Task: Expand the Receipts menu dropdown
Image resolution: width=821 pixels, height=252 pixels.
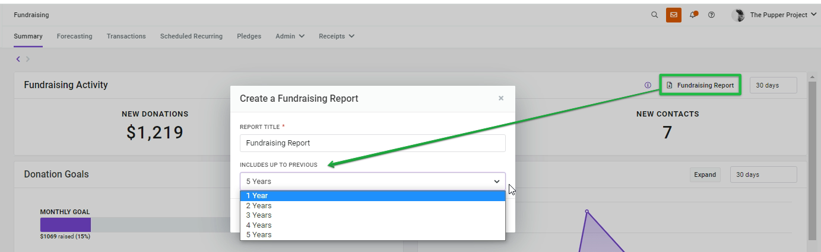Action: click(x=337, y=36)
